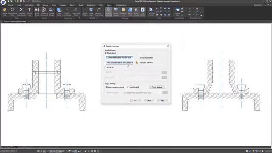The image size is (272, 153).
Task: Click the browse button beside the save path
Action: click(165, 93)
